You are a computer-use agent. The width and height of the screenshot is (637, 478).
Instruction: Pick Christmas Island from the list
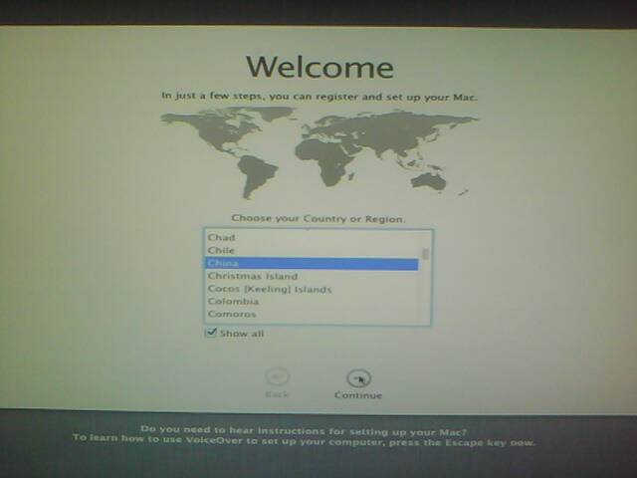(253, 277)
